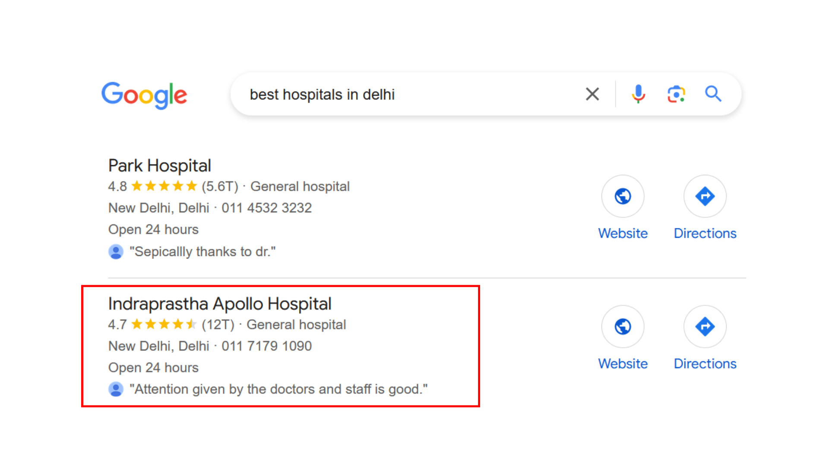Open Google Lens image search icon
The image size is (829, 466).
click(x=676, y=94)
